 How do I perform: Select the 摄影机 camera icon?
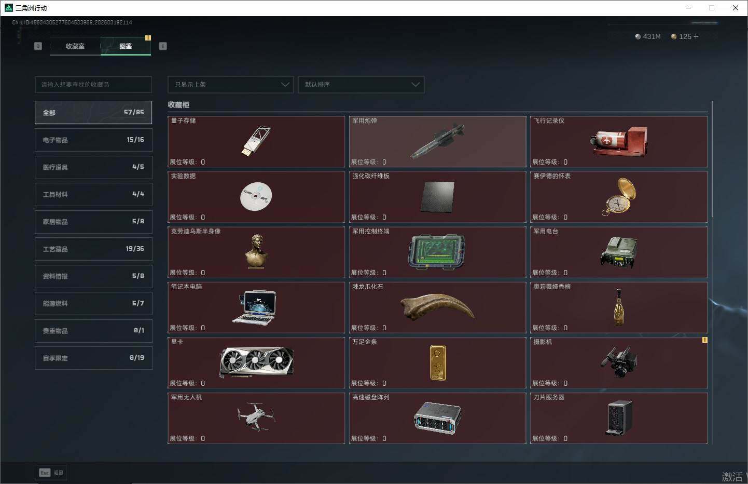pos(619,362)
